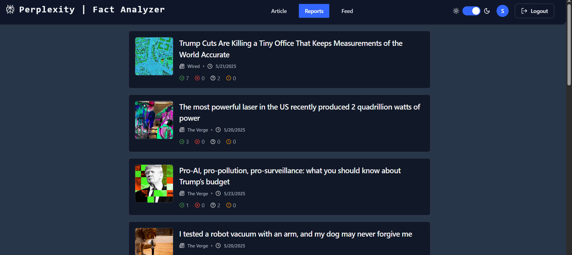Click the page vertical scrollbar thumb
This screenshot has width=572, height=255.
(569, 45)
